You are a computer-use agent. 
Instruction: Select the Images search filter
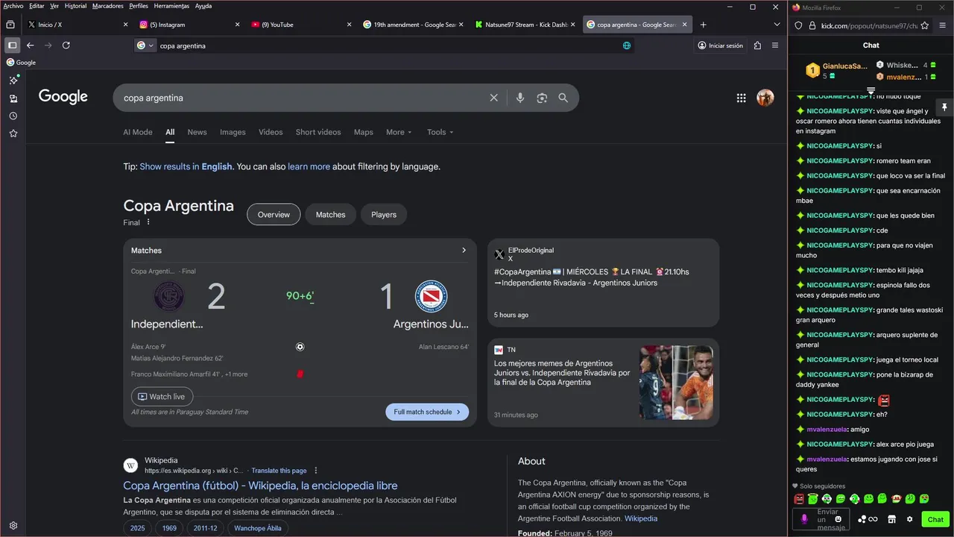[x=233, y=132]
